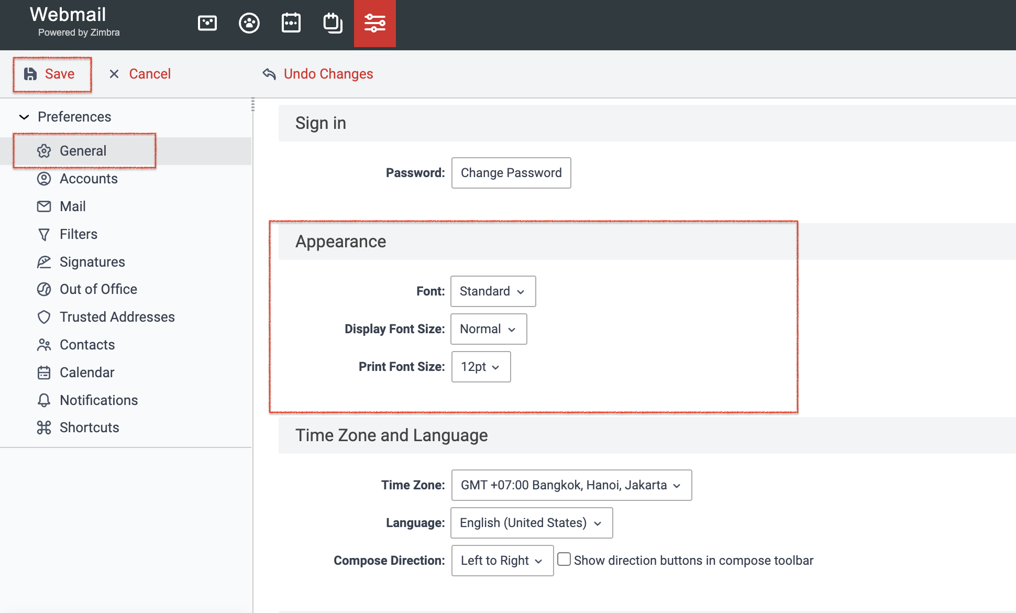Viewport: 1016px width, 613px height.
Task: Click the Save floppy disk icon
Action: pos(30,74)
